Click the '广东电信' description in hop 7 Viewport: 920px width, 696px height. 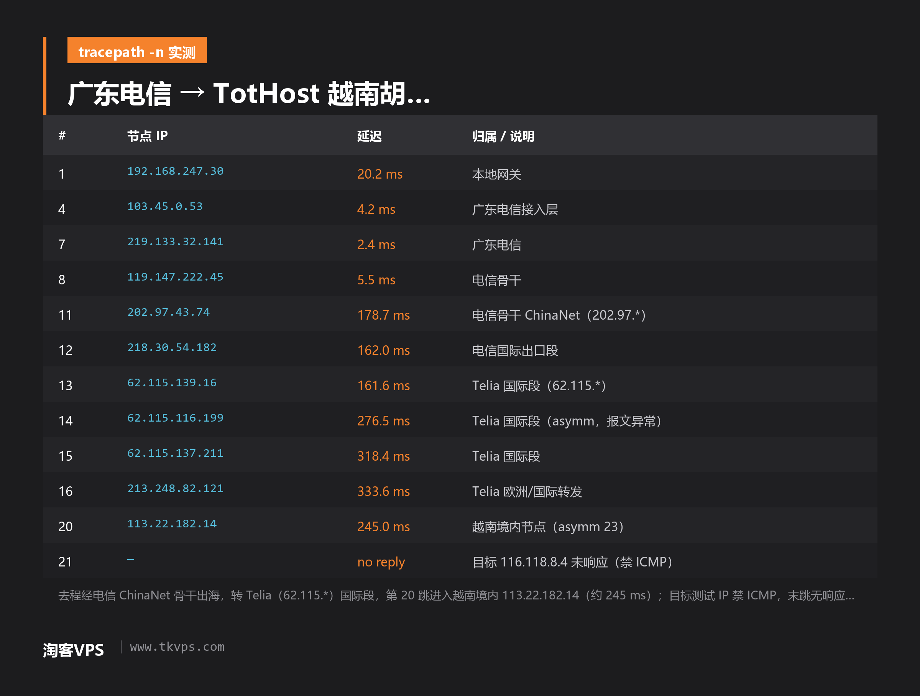(496, 245)
